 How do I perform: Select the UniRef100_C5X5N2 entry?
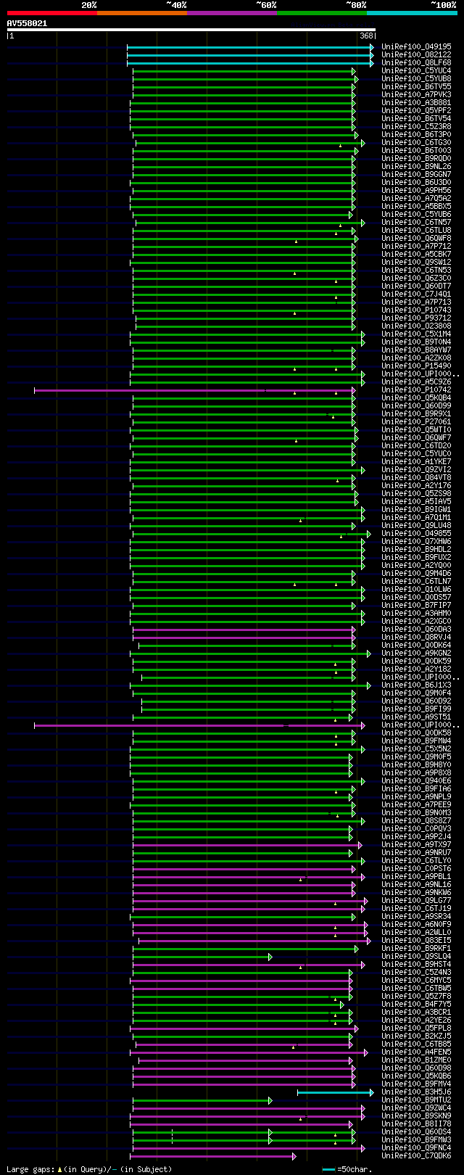coord(416,749)
